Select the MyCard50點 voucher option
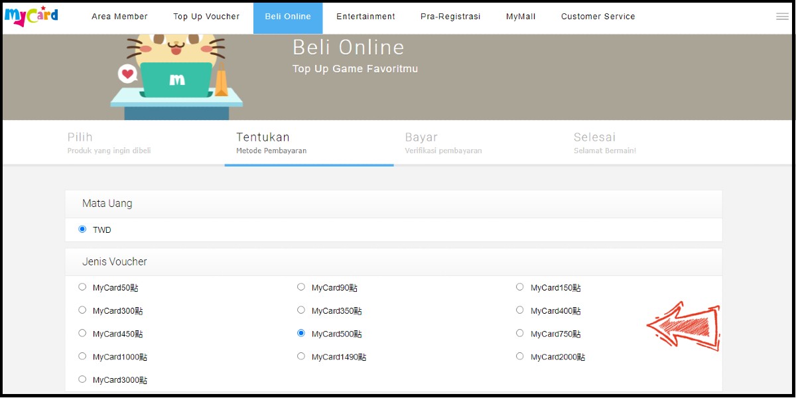Image resolution: width=796 pixels, height=398 pixels. point(82,287)
